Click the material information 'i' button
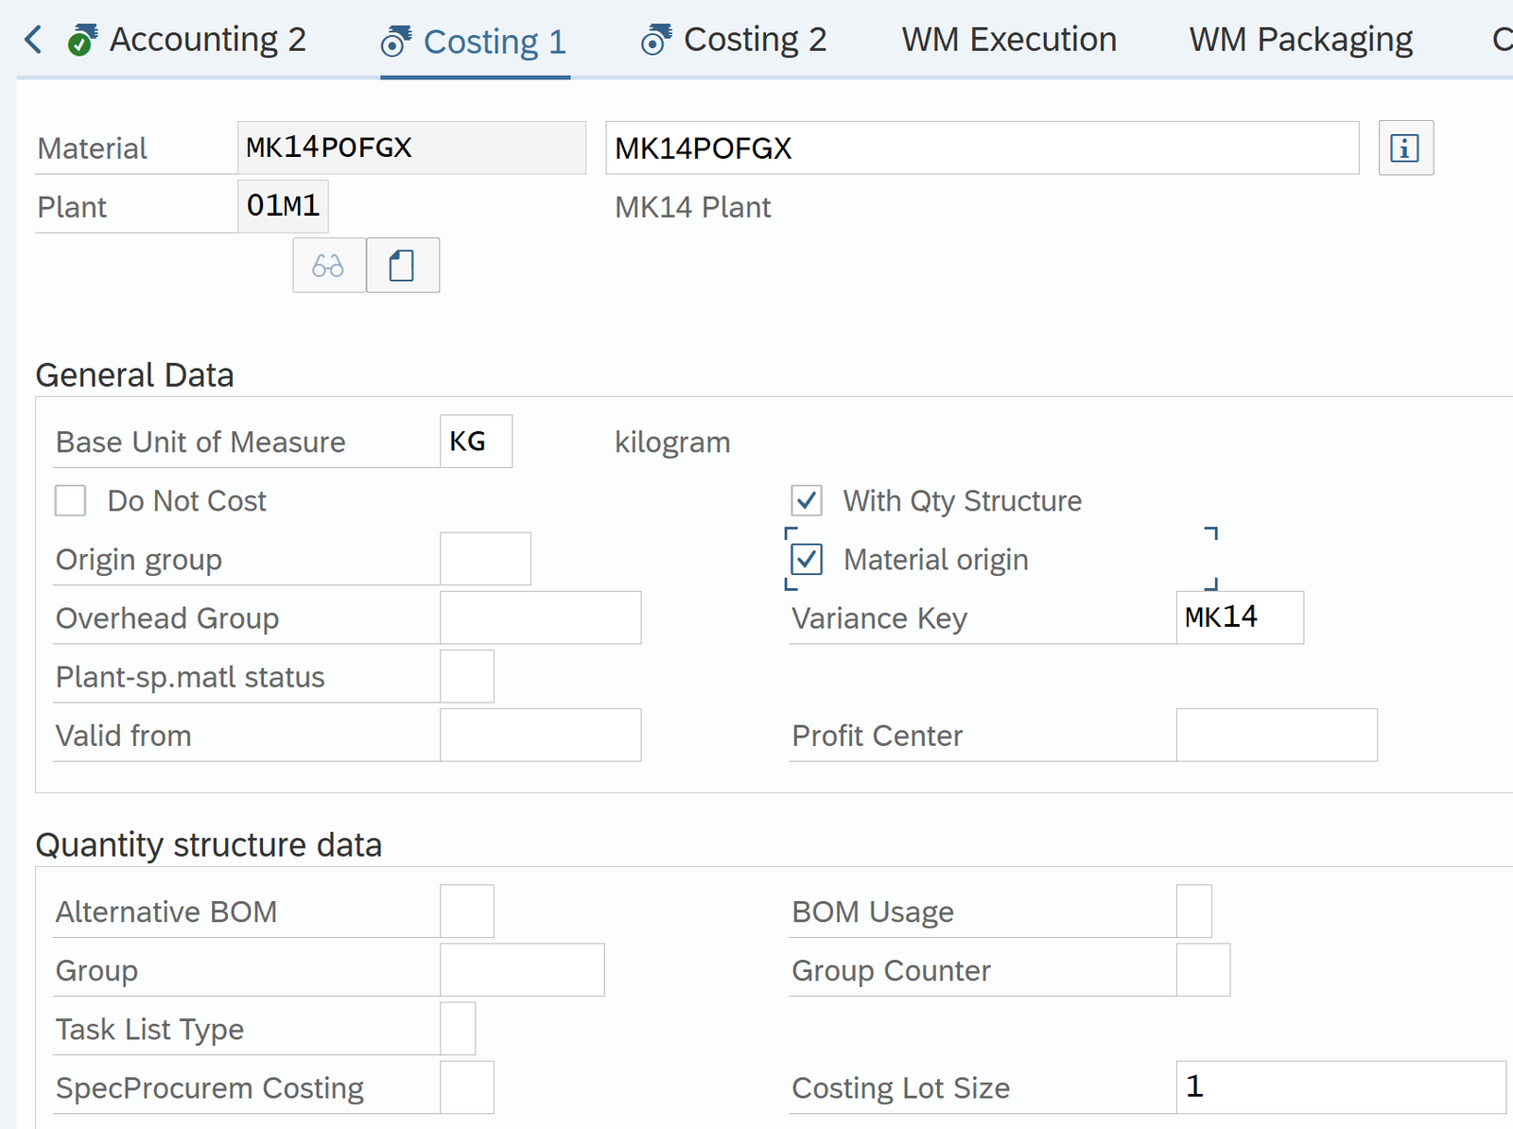Viewport: 1513px width, 1129px height. click(x=1405, y=148)
